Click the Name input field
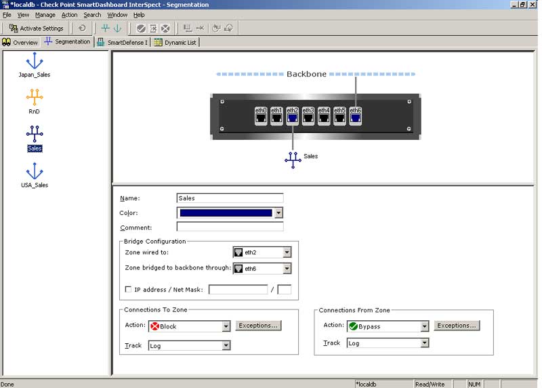 (x=230, y=198)
